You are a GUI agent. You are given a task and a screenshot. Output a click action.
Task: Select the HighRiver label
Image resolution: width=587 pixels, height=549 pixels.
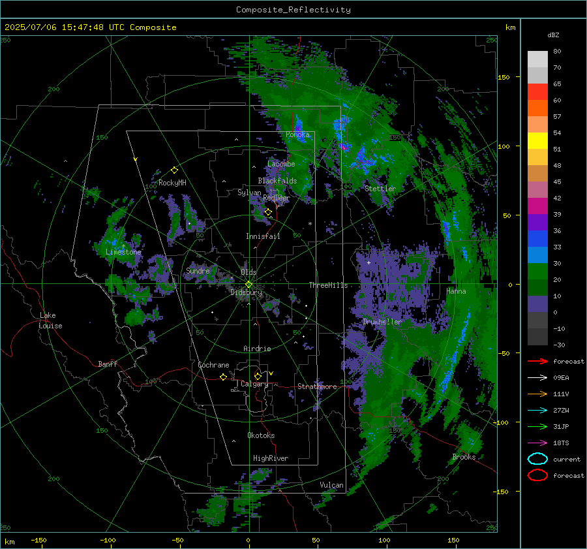271,458
